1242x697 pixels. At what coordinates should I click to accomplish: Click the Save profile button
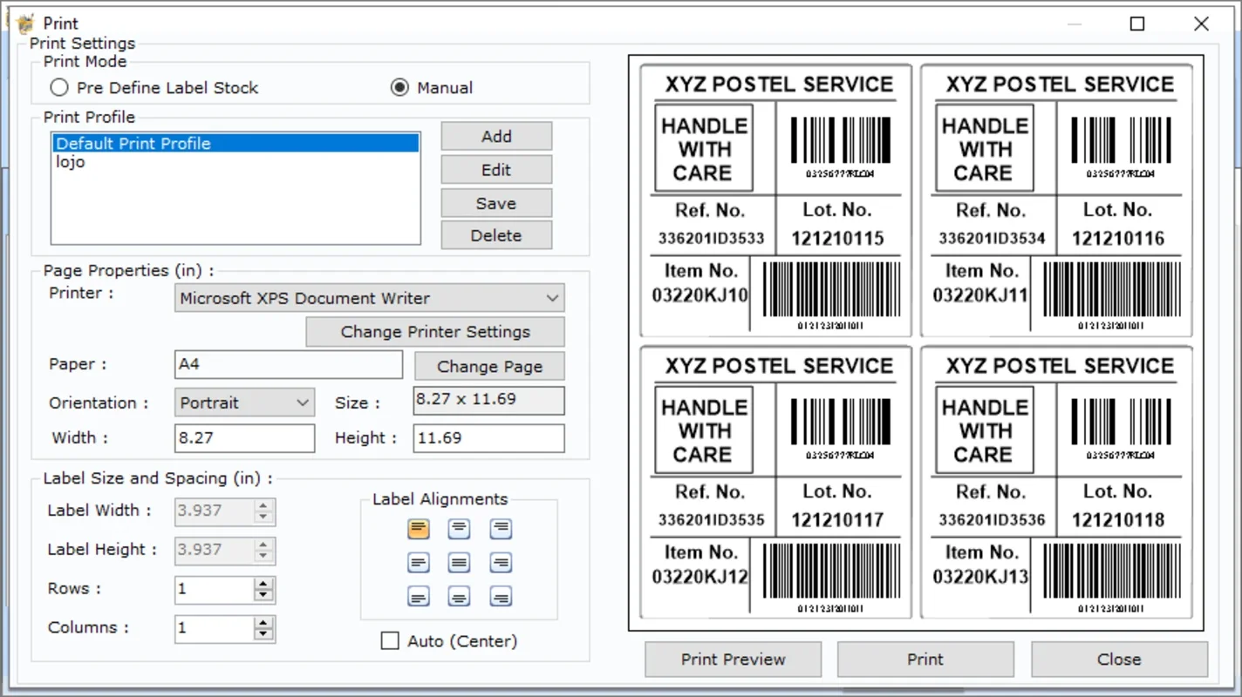point(496,203)
